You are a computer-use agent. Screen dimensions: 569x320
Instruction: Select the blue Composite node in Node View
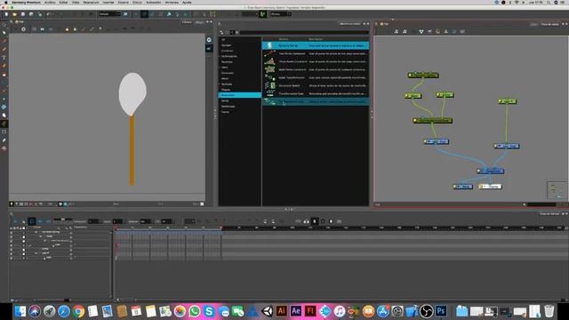click(x=490, y=171)
